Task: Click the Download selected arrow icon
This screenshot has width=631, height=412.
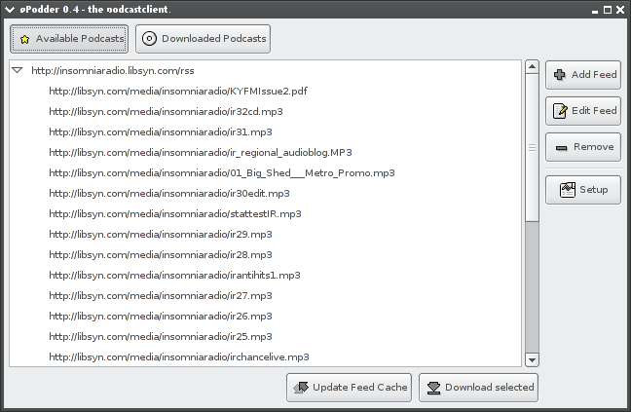Action: point(434,388)
